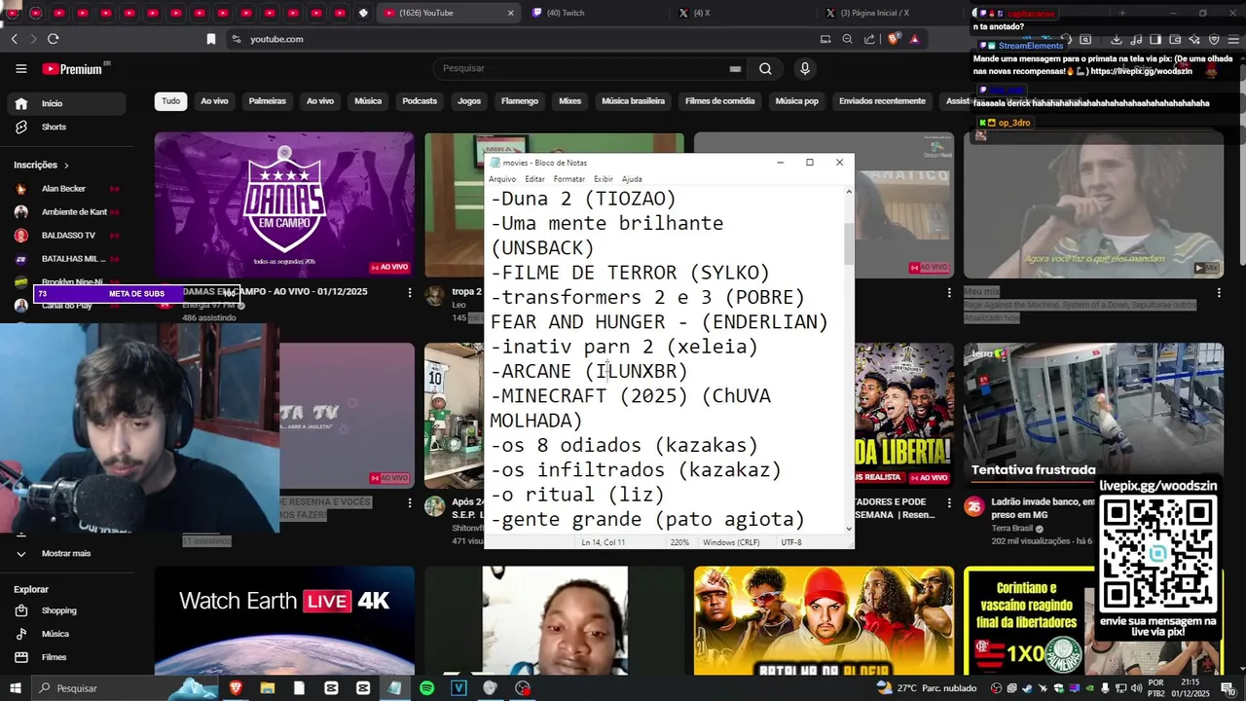Open the notification center in the taskbar
Screen dimensions: 1246x701
tap(1228, 688)
